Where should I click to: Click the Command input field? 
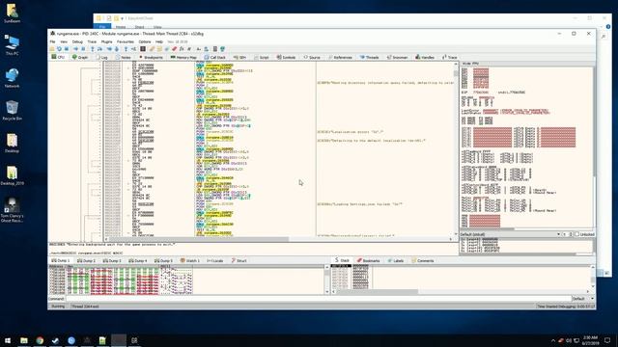pyautogui.click(x=318, y=299)
